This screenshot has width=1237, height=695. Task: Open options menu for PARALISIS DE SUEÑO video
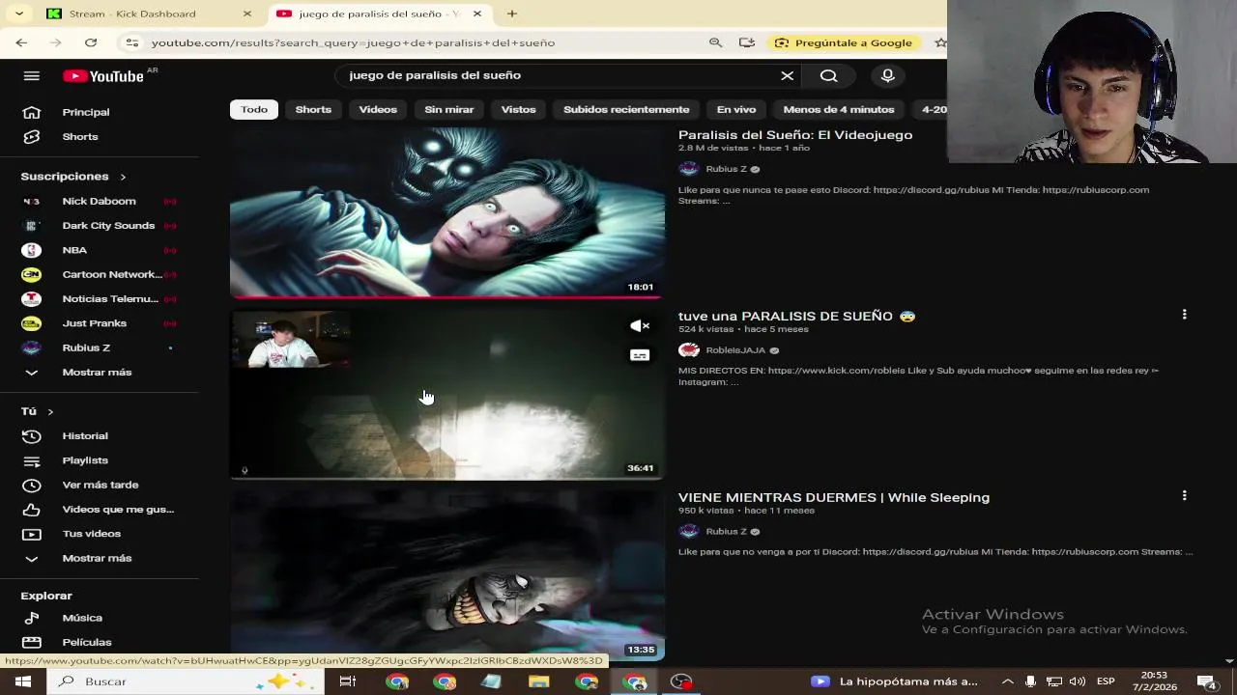click(1184, 315)
